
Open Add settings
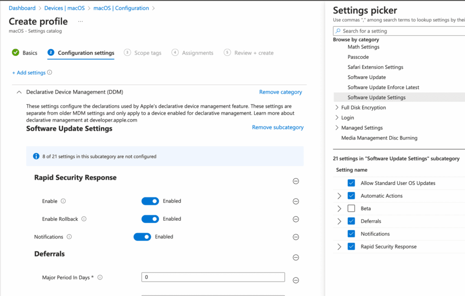pyautogui.click(x=29, y=72)
